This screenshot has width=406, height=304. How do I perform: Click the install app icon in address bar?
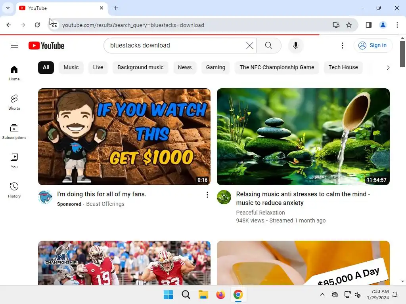click(336, 25)
